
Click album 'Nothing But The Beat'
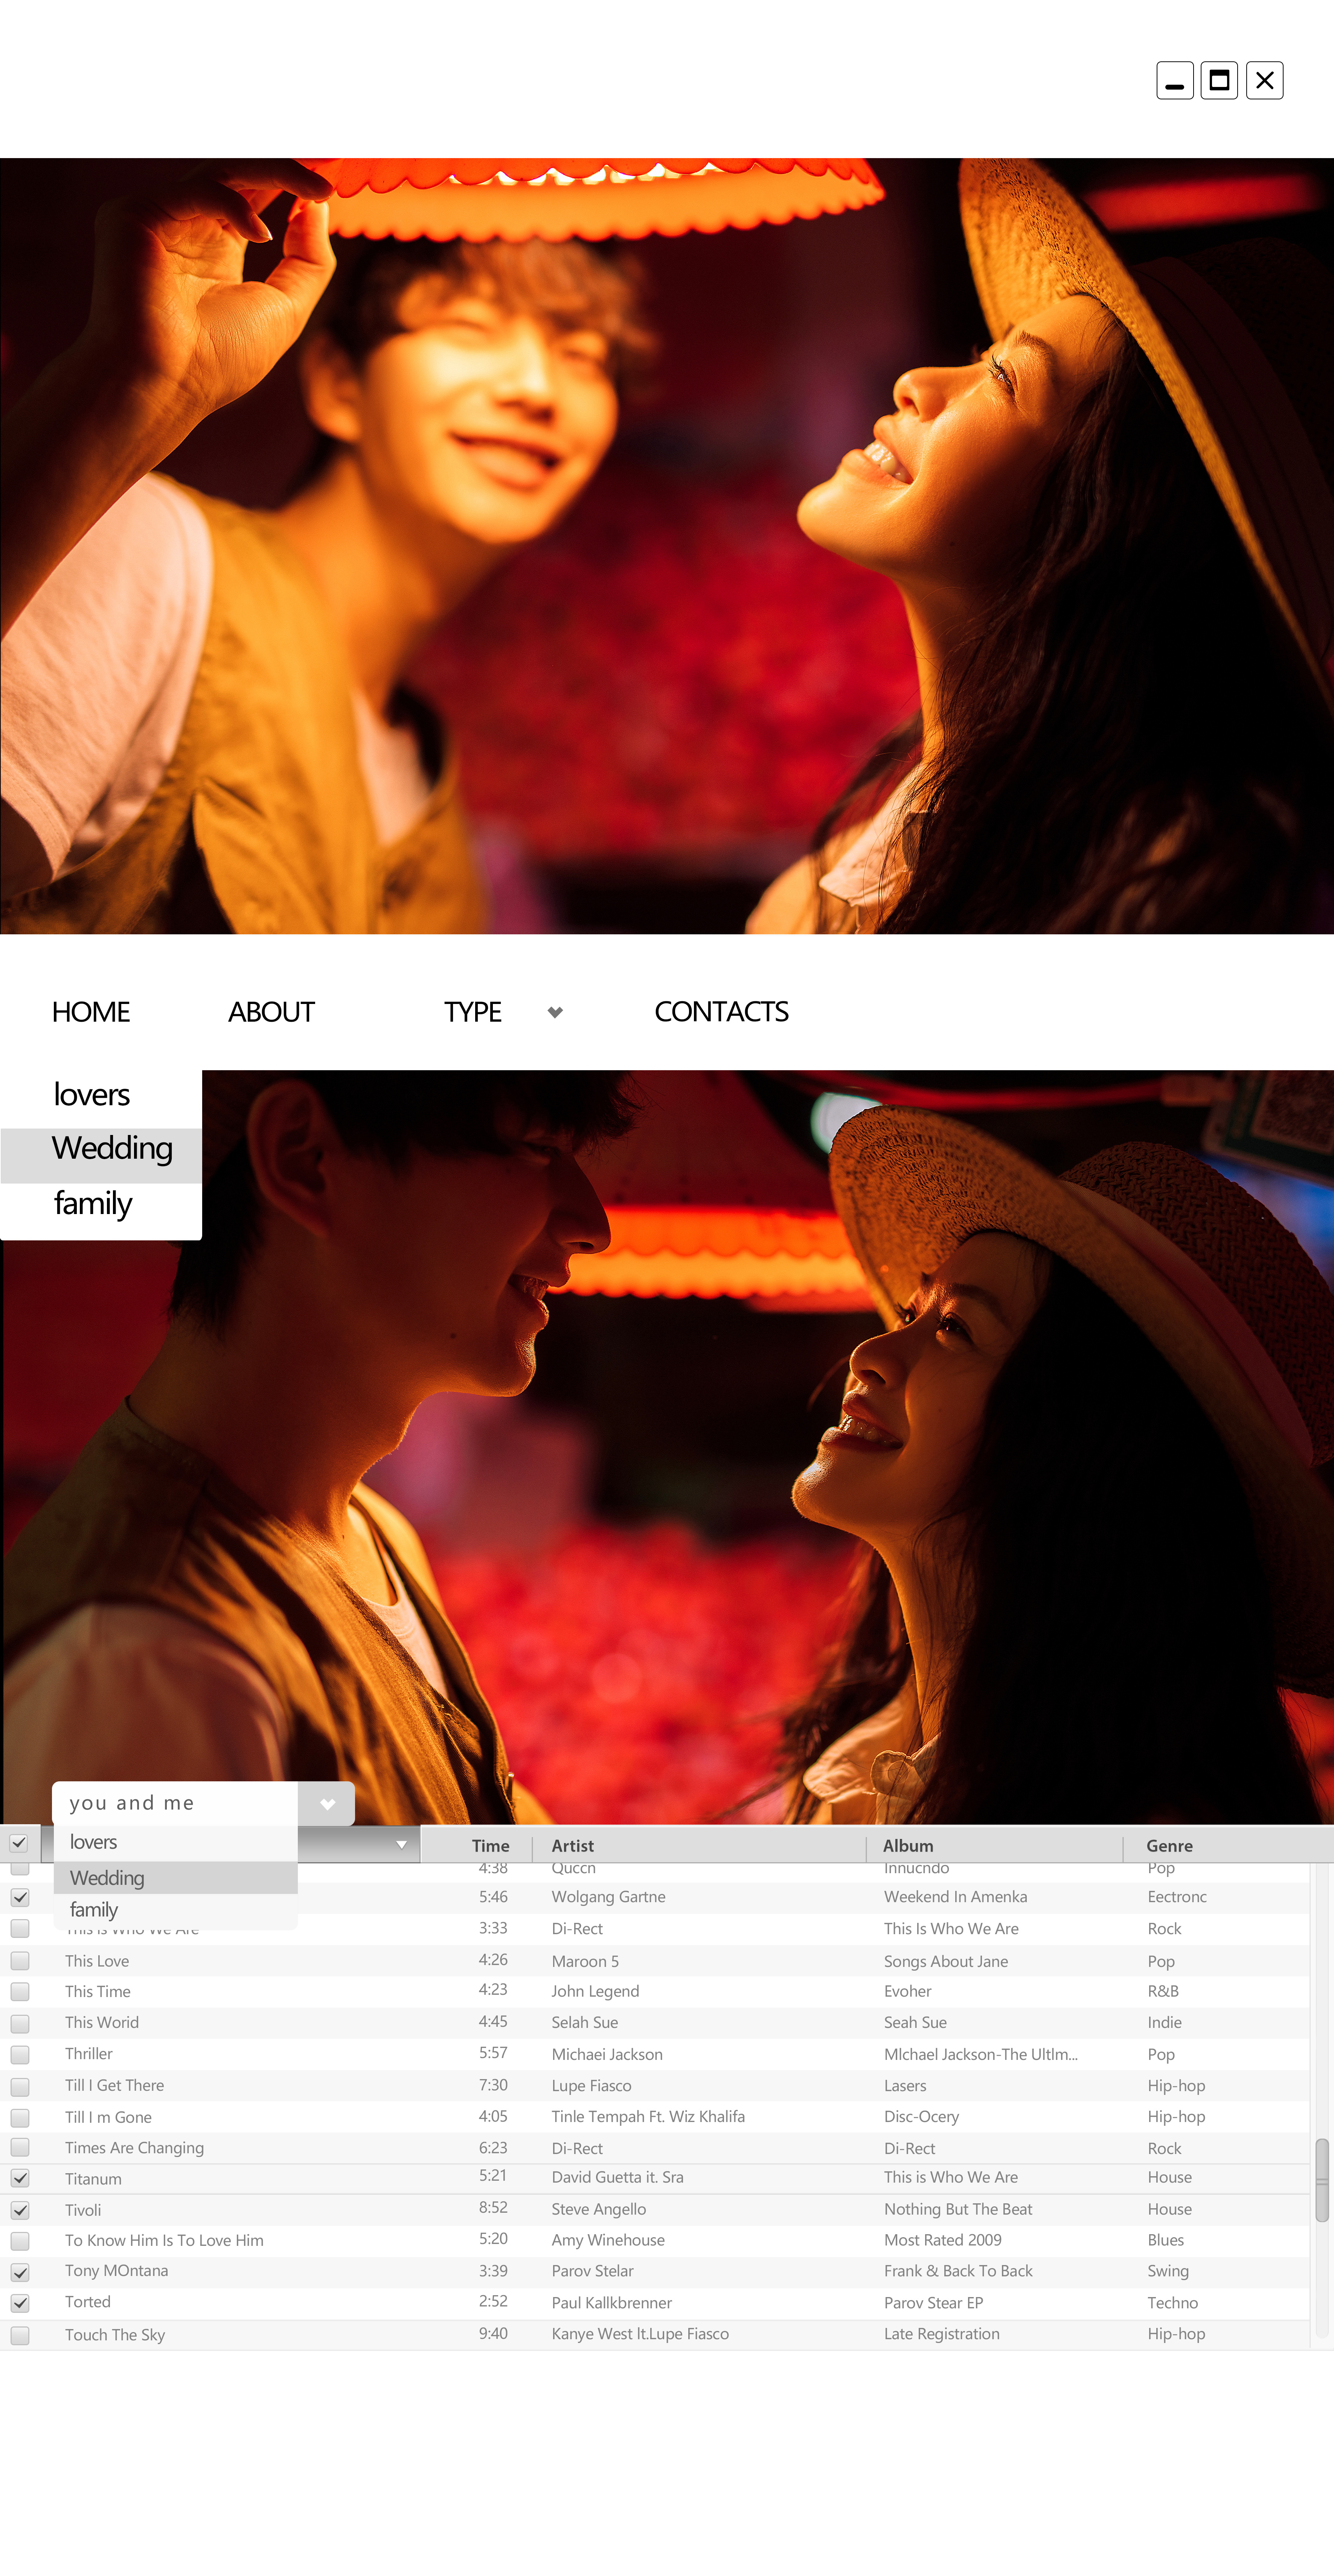(x=958, y=2209)
